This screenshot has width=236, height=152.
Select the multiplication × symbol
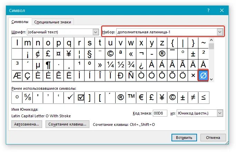[x=193, y=76]
